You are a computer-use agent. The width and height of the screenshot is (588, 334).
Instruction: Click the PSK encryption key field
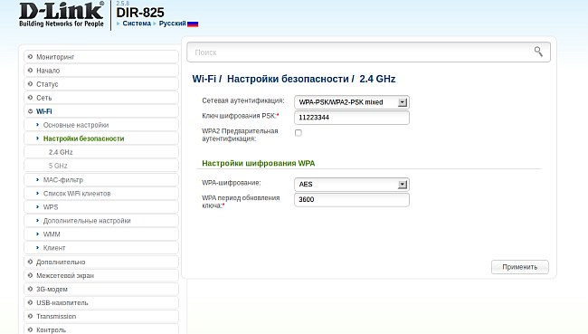click(x=352, y=118)
